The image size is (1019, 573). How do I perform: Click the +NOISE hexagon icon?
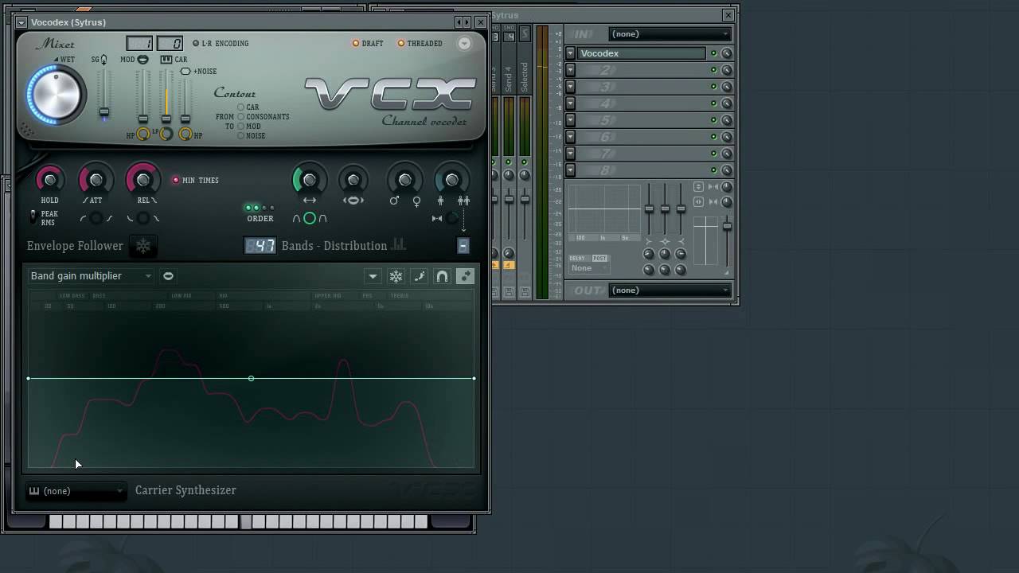(x=185, y=72)
